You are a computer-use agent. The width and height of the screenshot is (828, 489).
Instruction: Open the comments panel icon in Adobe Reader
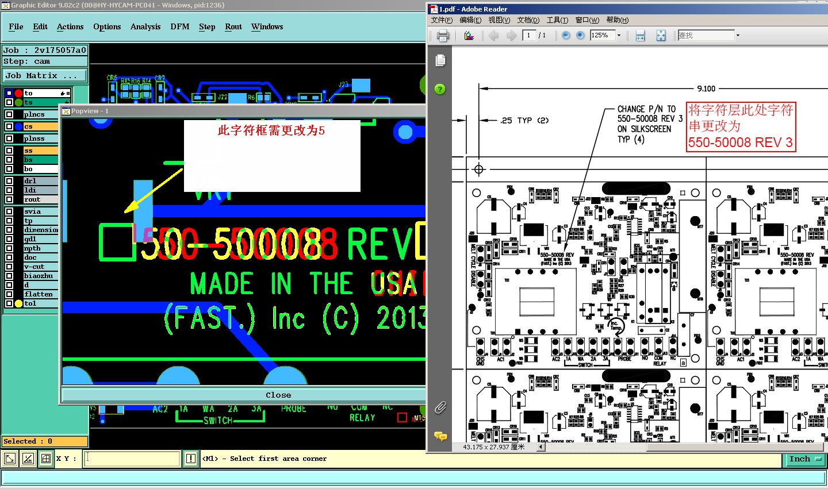(440, 436)
